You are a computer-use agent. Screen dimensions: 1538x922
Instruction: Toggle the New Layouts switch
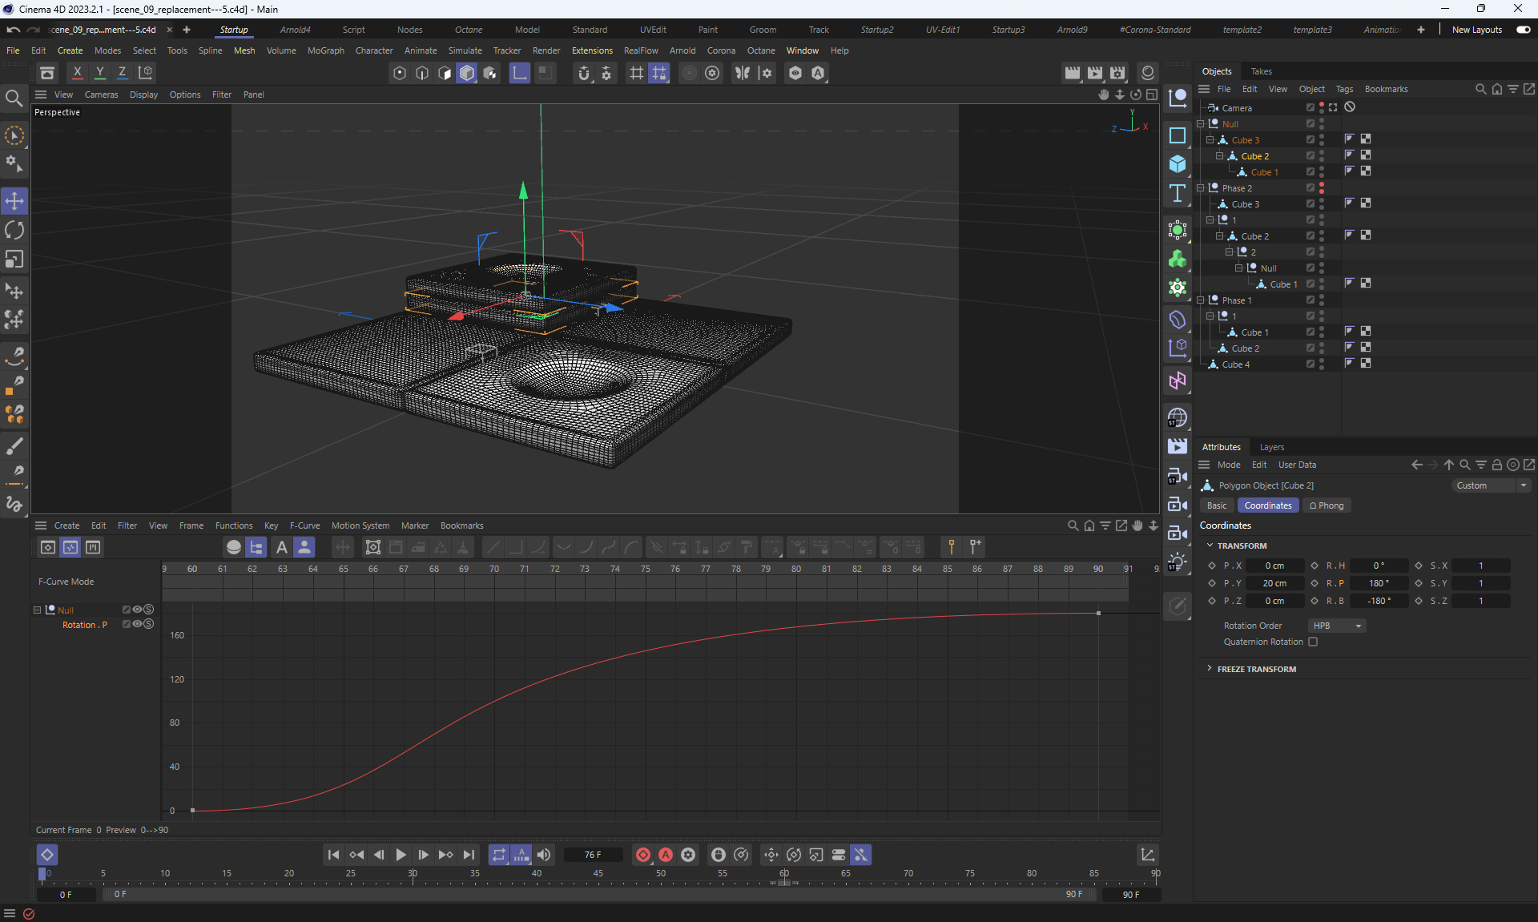pos(1523,30)
